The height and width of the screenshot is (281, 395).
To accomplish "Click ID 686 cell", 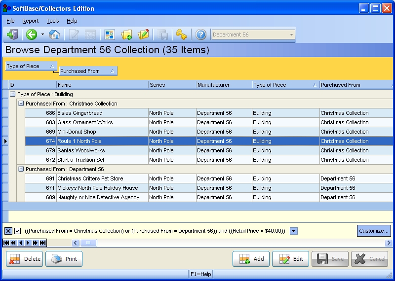I will [41, 113].
